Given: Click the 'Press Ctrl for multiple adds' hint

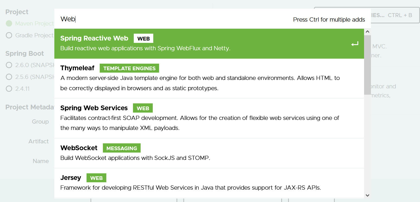Looking at the screenshot, I should [329, 19].
